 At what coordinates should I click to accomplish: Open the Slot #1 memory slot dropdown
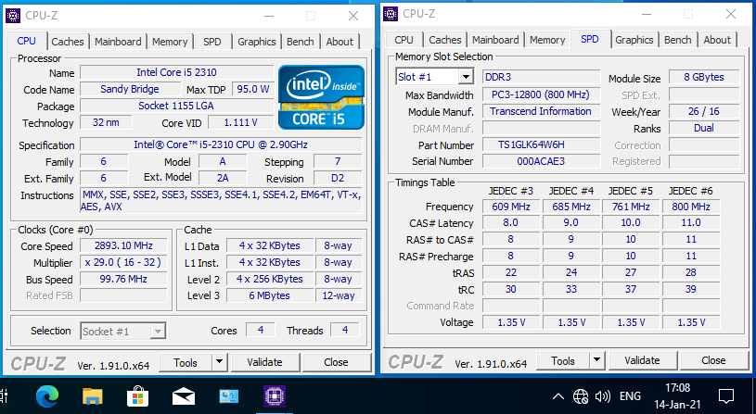click(x=466, y=77)
